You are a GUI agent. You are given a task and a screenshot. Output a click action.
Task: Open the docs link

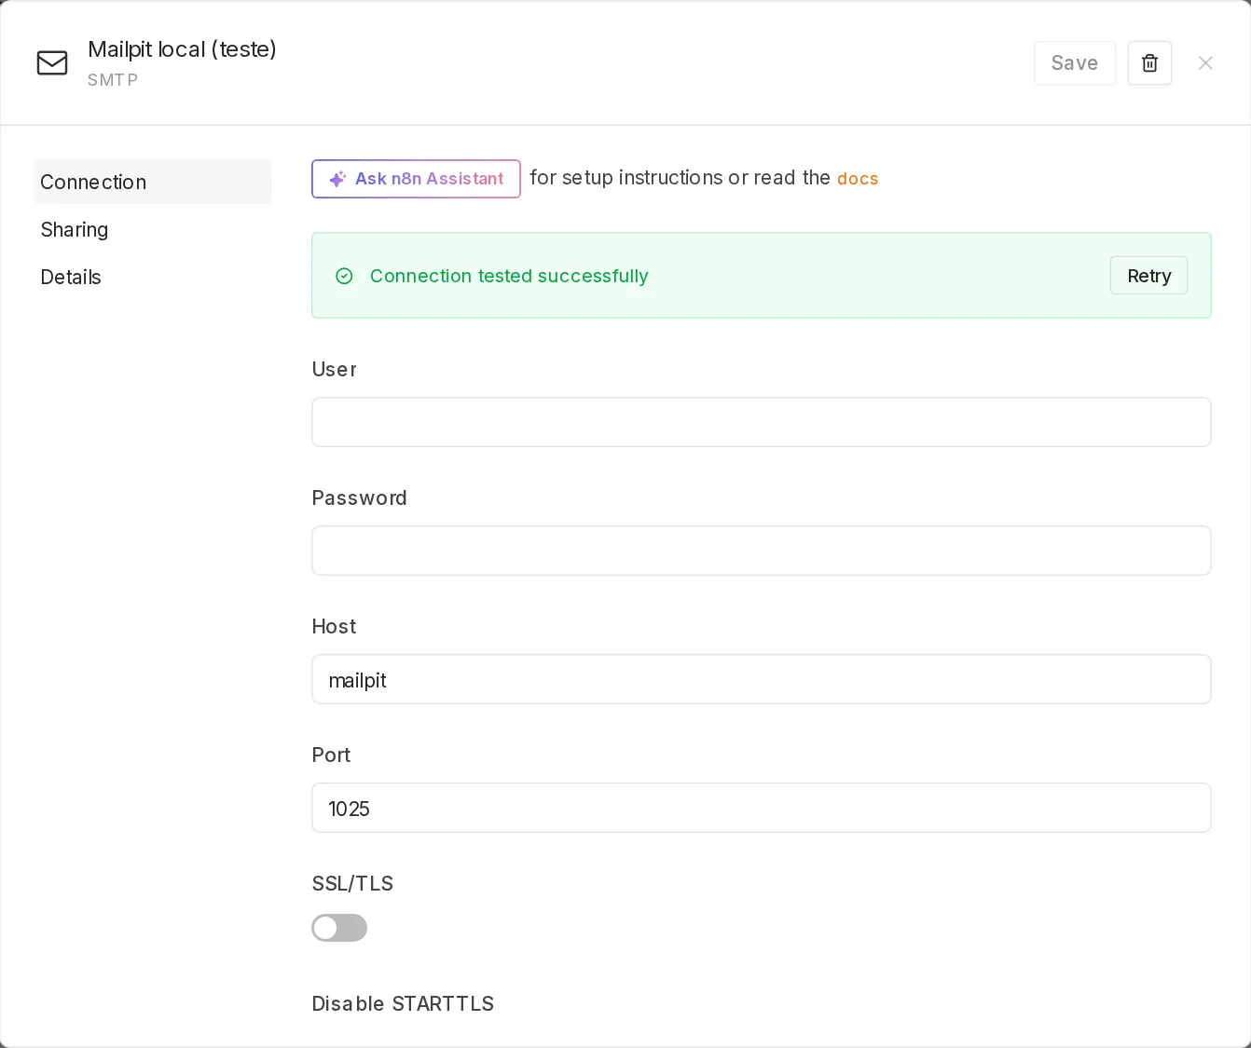858,179
